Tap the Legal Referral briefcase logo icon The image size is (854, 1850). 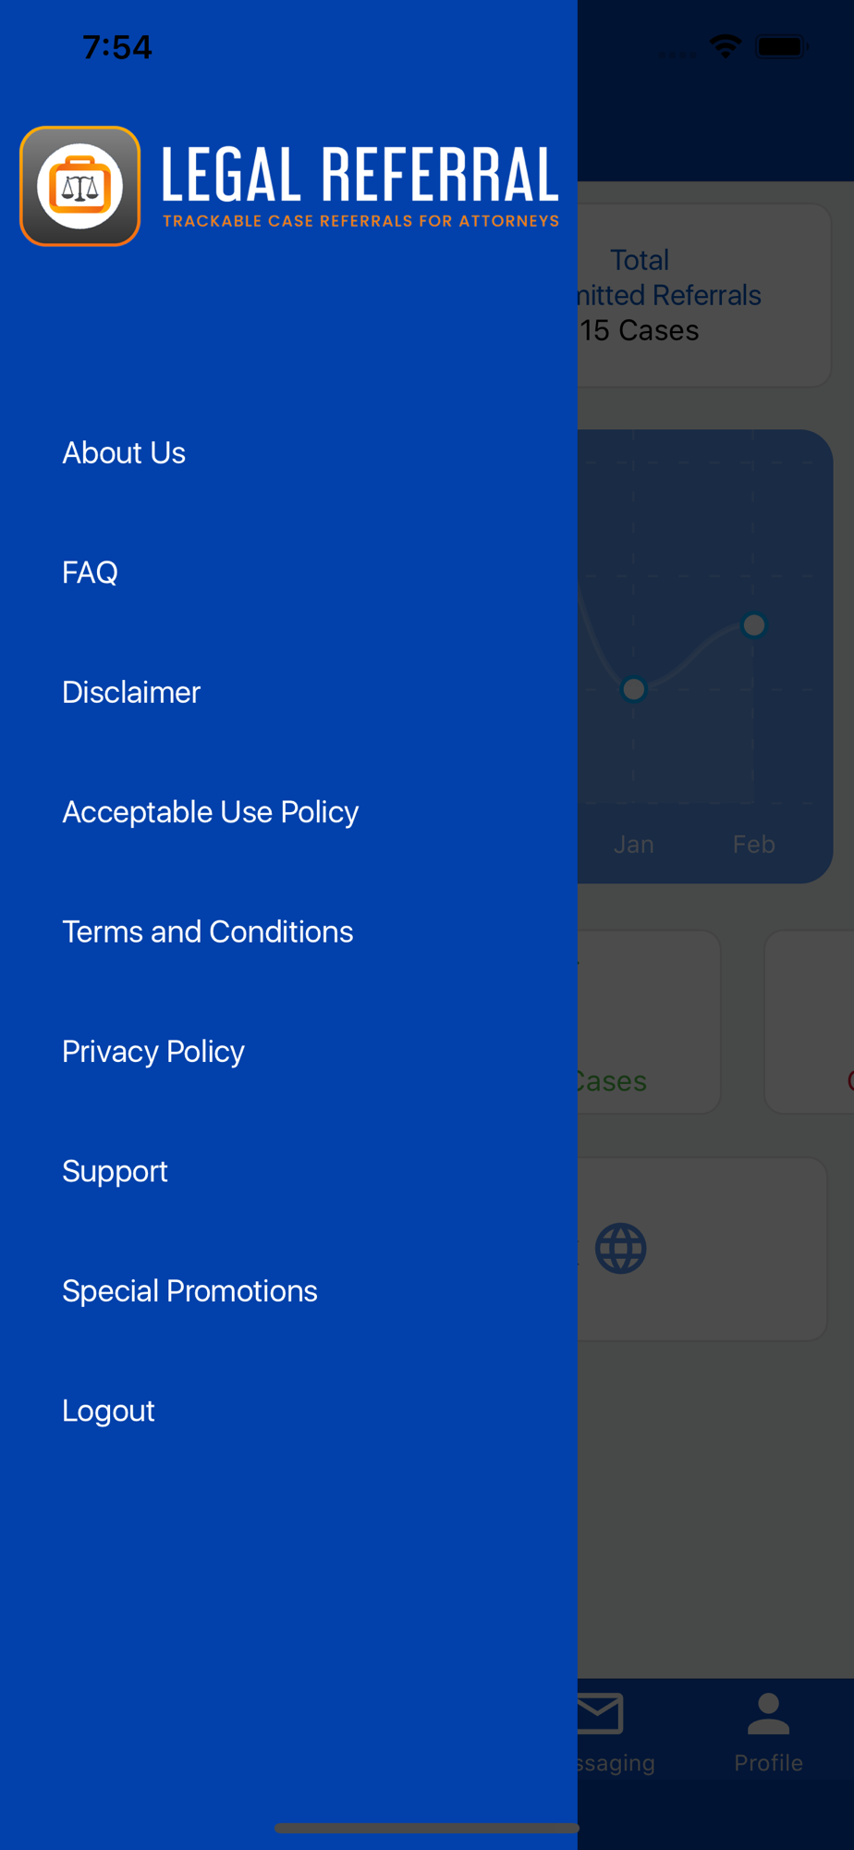click(80, 186)
